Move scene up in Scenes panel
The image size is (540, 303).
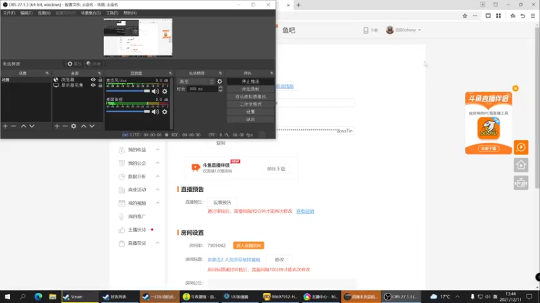24,126
